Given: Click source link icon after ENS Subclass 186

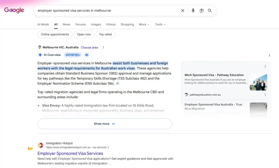Looking at the screenshot, I should pos(117,83).
